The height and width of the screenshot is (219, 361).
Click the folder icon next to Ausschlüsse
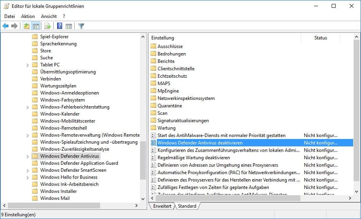tap(153, 46)
